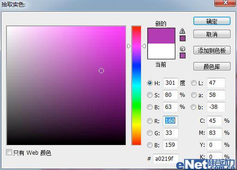The width and height of the screenshot is (237, 170).
Task: Click the left hue slider arrow
Action: (128, 46)
